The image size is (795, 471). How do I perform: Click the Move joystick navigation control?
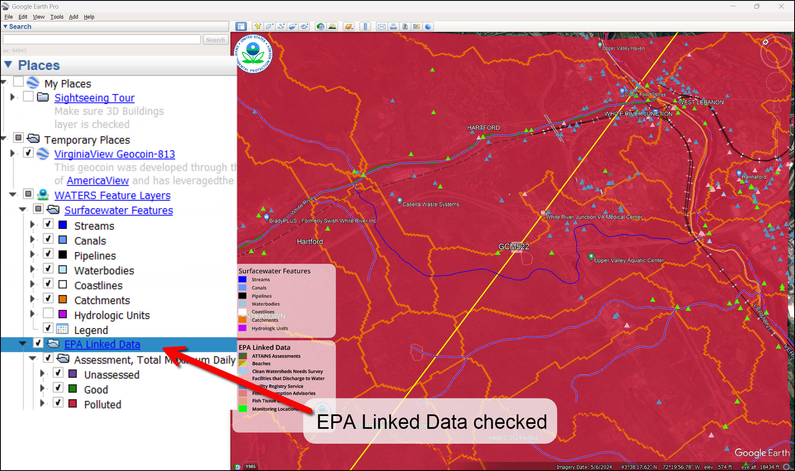tap(776, 82)
